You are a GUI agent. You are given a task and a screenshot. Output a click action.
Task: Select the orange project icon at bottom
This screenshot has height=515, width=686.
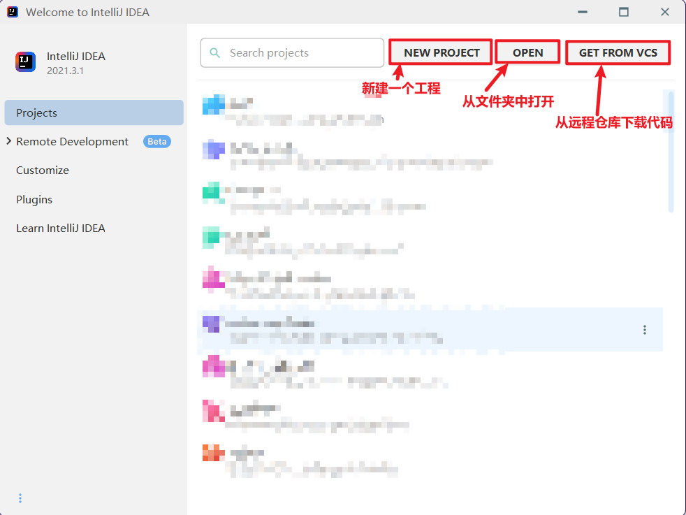click(214, 453)
